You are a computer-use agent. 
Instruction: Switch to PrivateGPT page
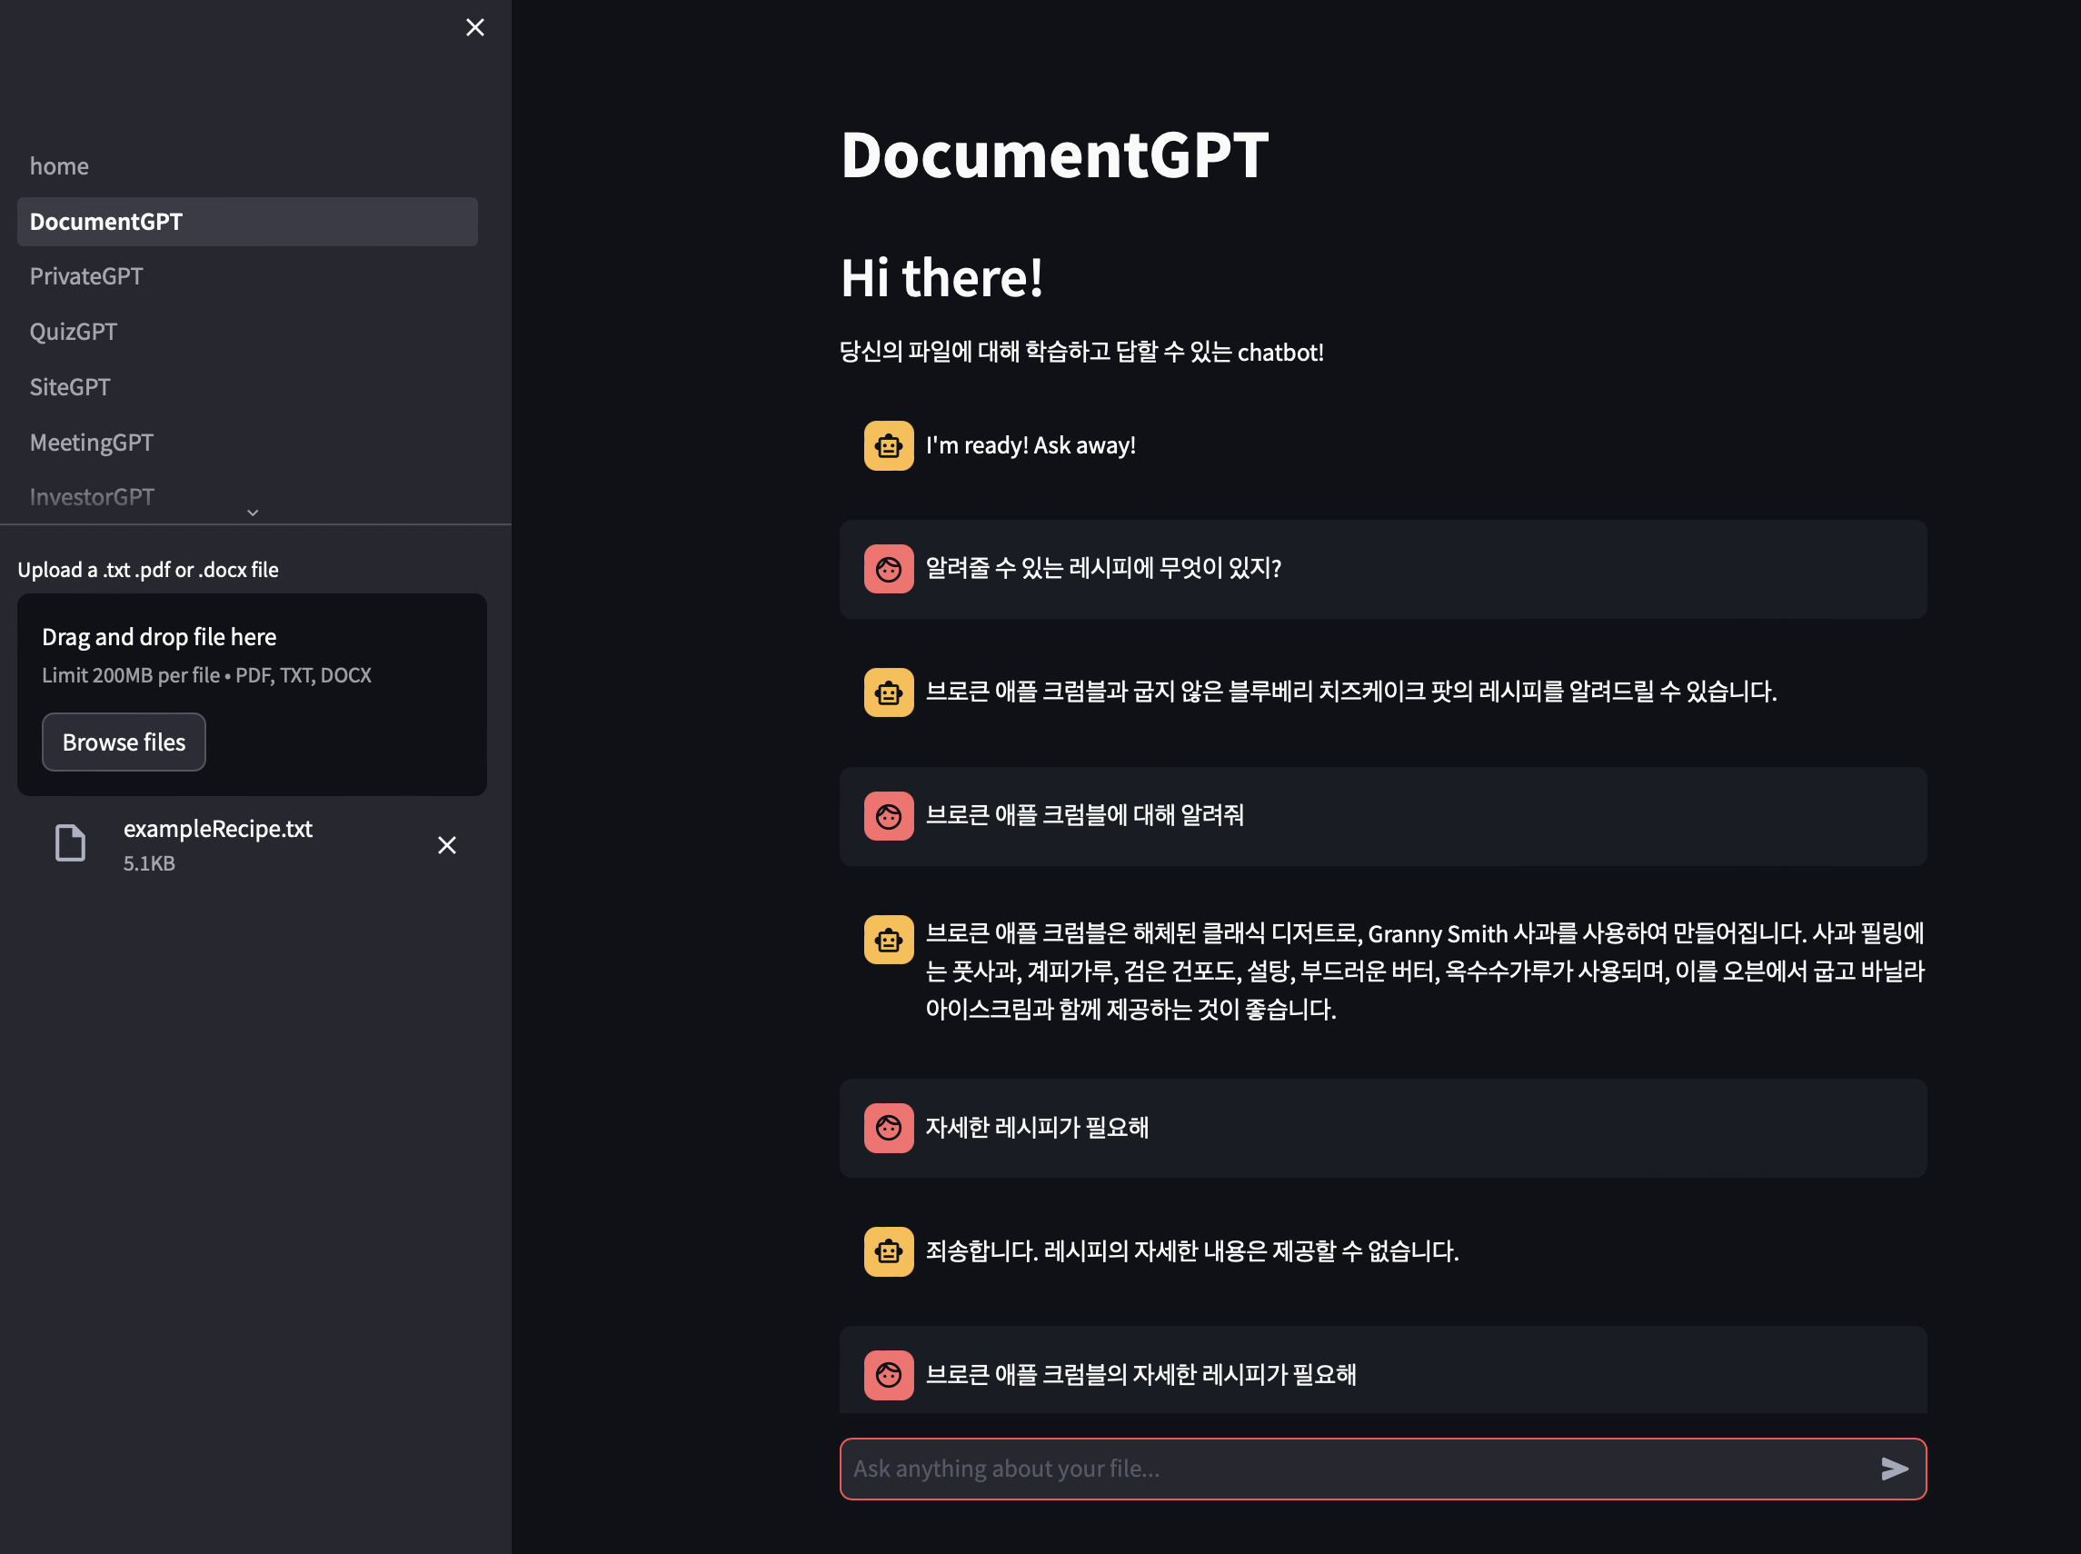86,276
